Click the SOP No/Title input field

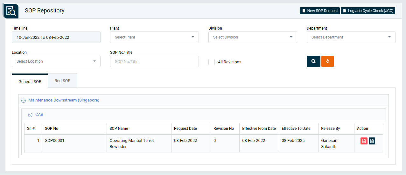coord(154,61)
